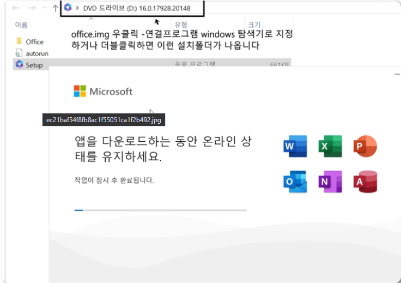This screenshot has height=283, width=401.
Task: Open the recent locations dropdown chevron
Action: 45,8
